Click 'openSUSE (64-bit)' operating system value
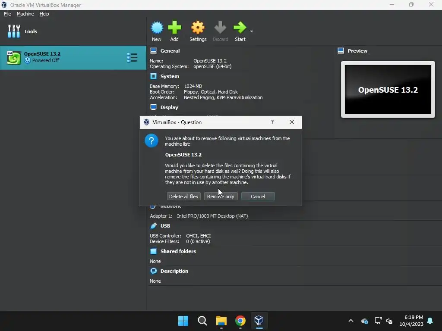Viewport: 442px width, 331px height. [212, 66]
